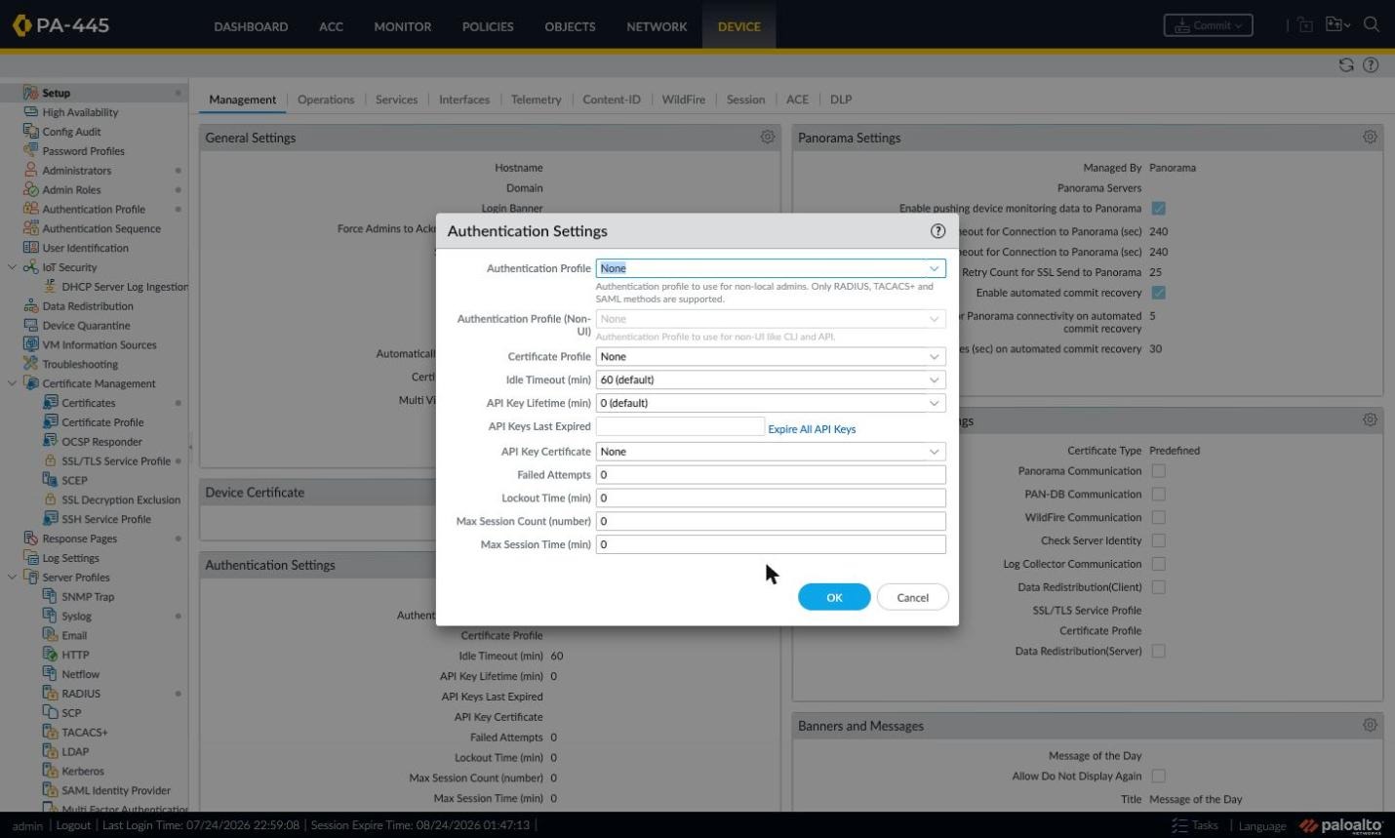Viewport: 1395px width, 838px height.
Task: Check Allow Do Not Display Again checkbox
Action: [x=1158, y=777]
